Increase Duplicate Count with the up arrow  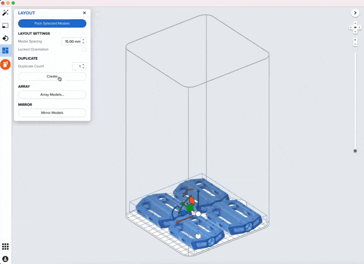tap(83, 65)
